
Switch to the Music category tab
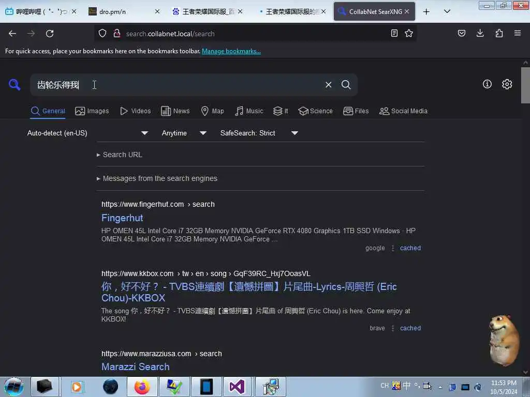click(x=249, y=111)
